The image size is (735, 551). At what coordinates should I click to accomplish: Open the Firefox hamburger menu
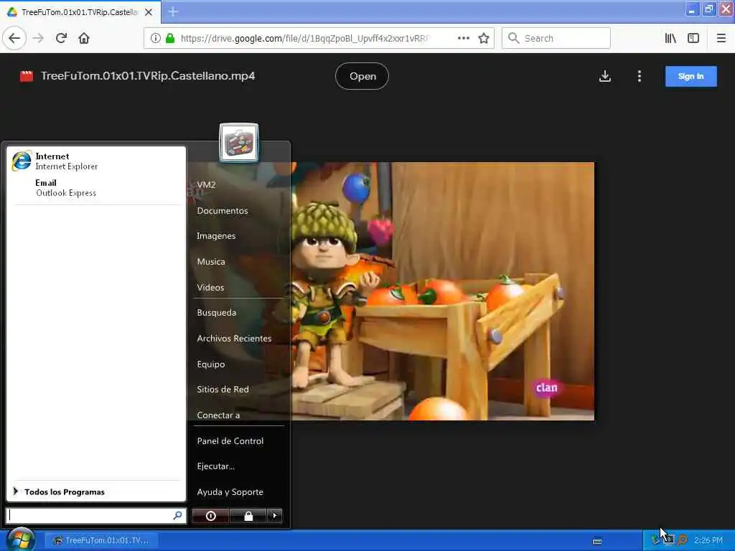(x=721, y=38)
